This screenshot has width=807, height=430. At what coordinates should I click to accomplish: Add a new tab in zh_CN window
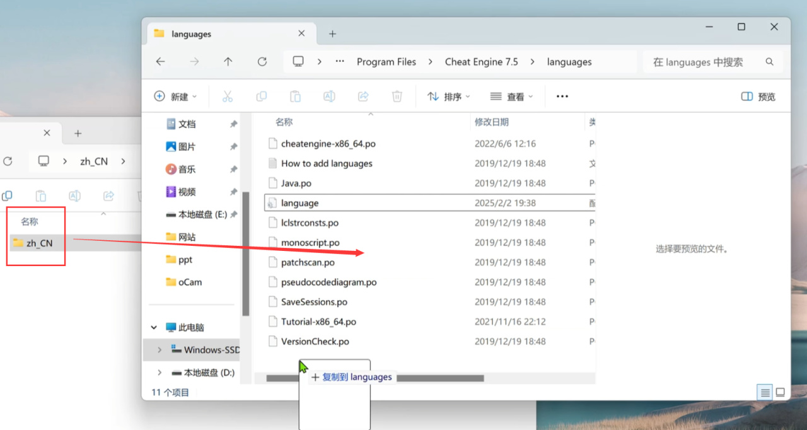tap(78, 133)
